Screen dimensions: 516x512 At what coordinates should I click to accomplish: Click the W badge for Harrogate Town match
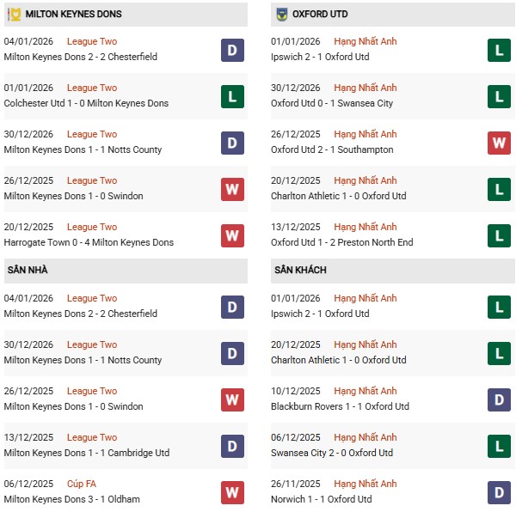click(232, 235)
